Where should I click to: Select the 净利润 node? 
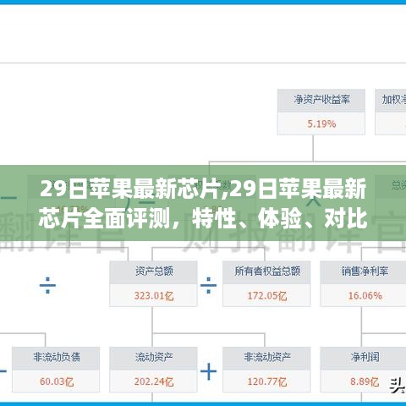click(365, 370)
